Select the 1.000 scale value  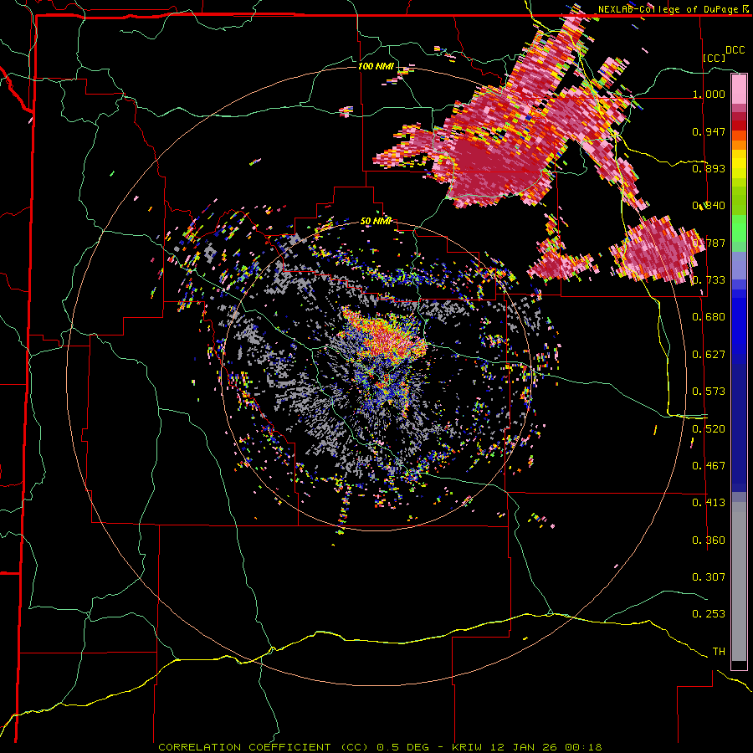(x=709, y=94)
